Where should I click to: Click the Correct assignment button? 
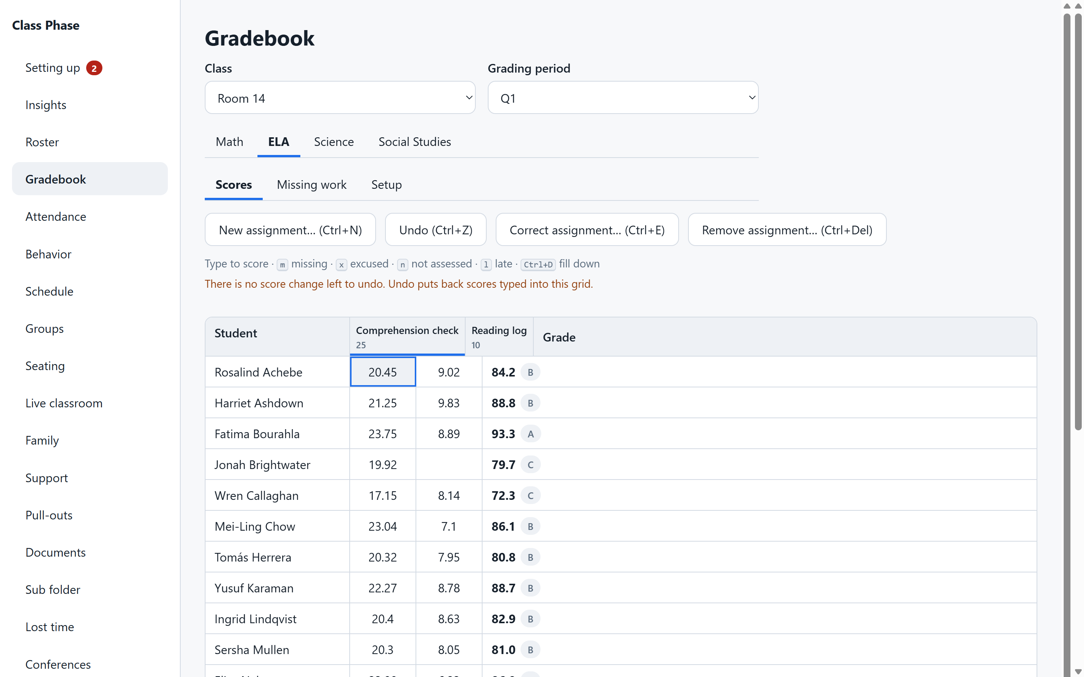pyautogui.click(x=587, y=230)
